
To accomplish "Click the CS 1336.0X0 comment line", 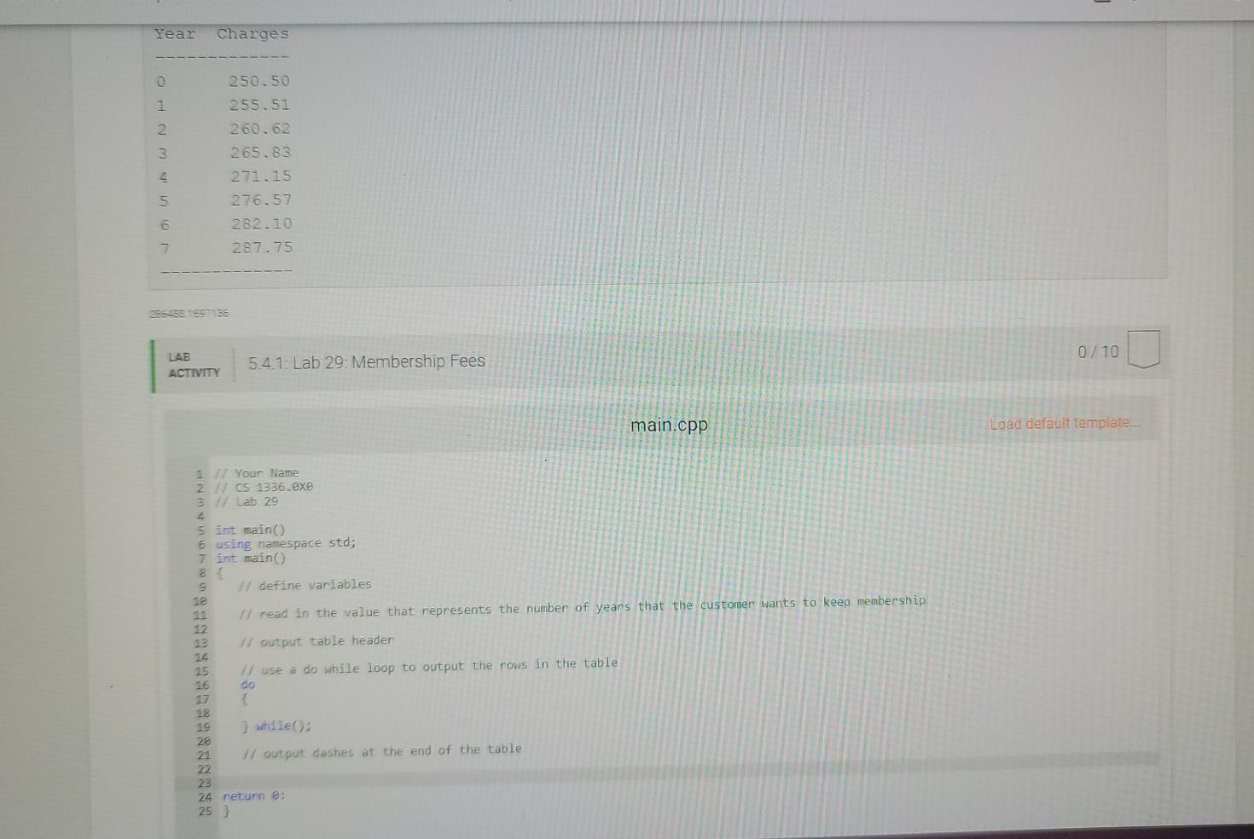I will [x=264, y=487].
